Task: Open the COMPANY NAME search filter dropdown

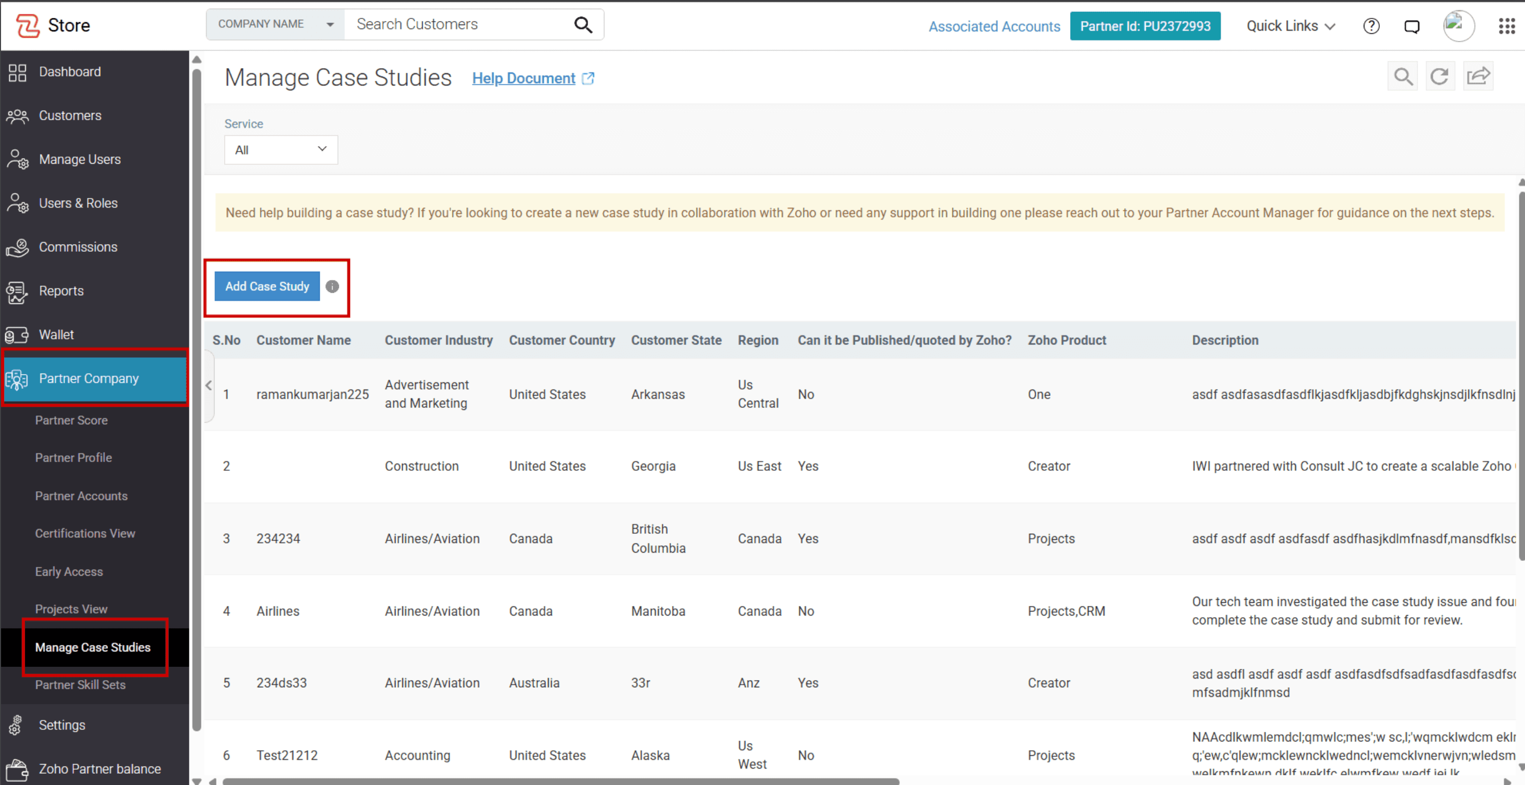Action: point(275,24)
